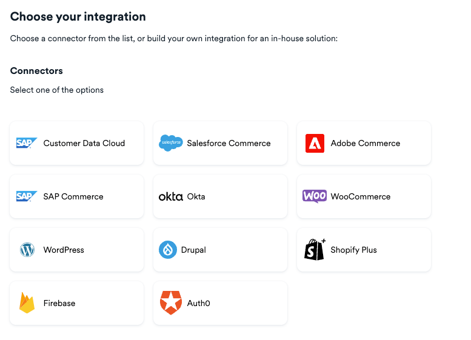Viewport: 471px width, 340px height.
Task: Click the SAP logo beside Customer Data Cloud
Action: (x=27, y=143)
